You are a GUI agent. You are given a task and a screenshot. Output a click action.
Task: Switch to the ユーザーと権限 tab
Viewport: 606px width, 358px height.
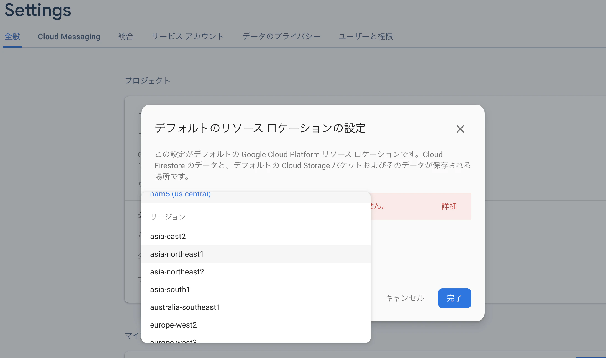click(366, 37)
